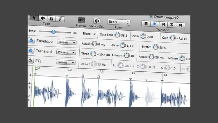Select the lock tool

click(51, 19)
